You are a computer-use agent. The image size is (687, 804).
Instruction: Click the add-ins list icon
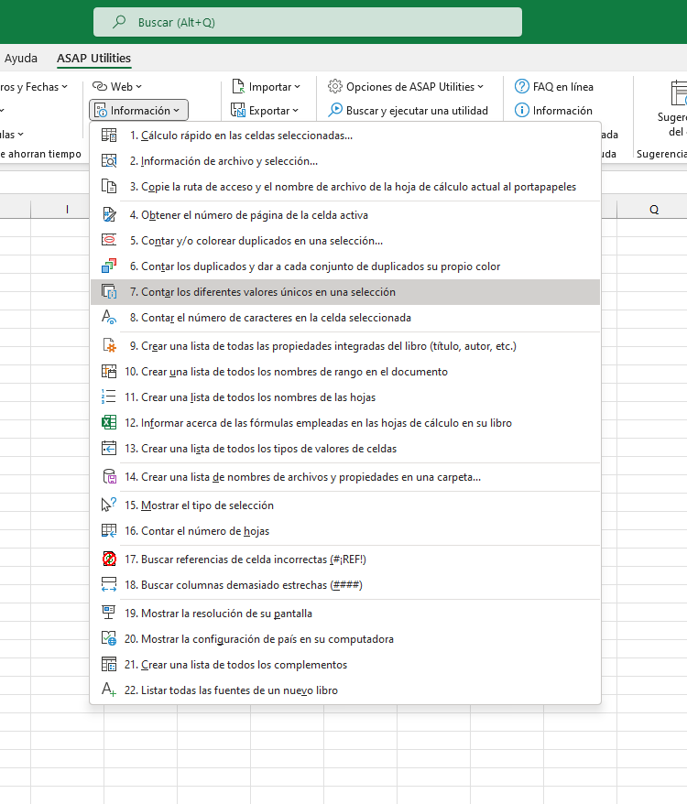109,665
